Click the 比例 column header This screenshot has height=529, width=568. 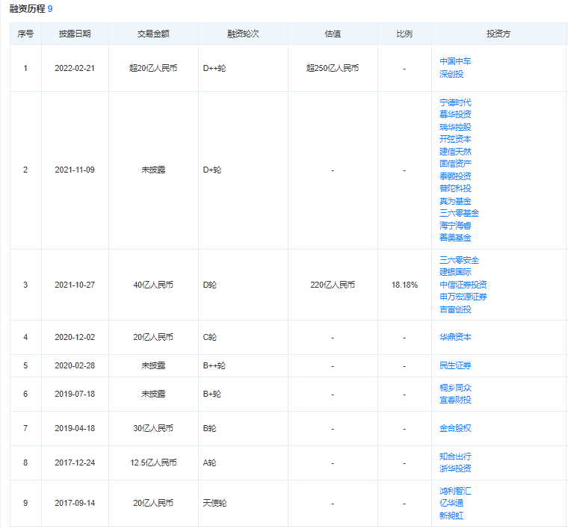click(x=404, y=34)
